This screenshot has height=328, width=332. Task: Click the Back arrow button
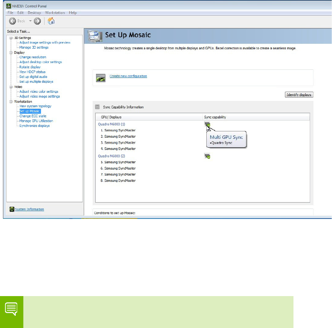coord(13,21)
